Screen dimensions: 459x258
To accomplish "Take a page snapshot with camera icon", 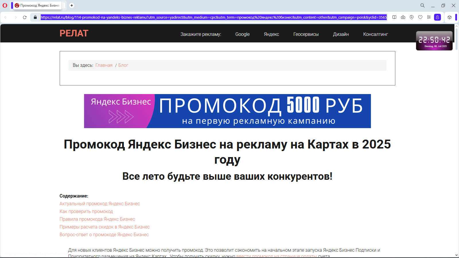I will (403, 17).
